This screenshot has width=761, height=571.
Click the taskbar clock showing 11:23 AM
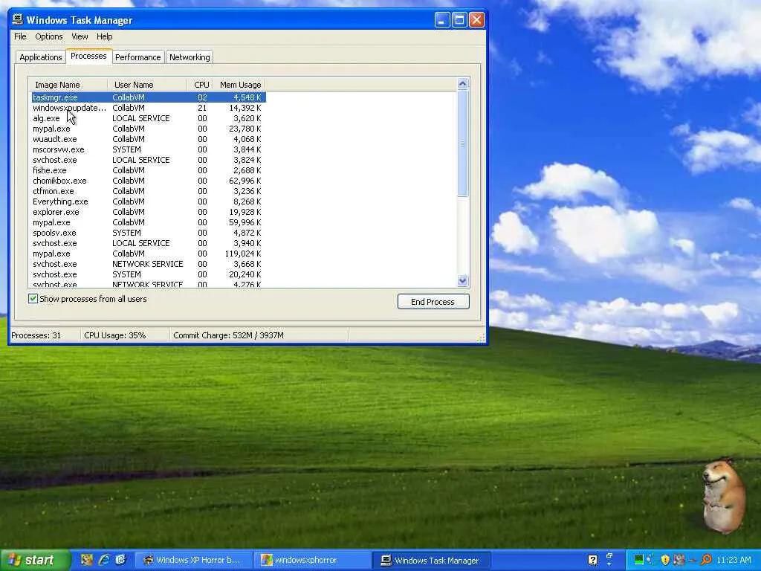tap(734, 561)
